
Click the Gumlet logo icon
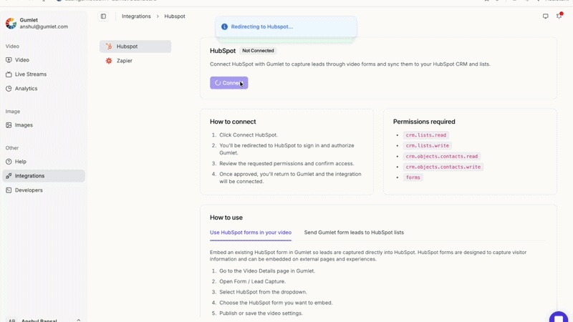click(11, 24)
